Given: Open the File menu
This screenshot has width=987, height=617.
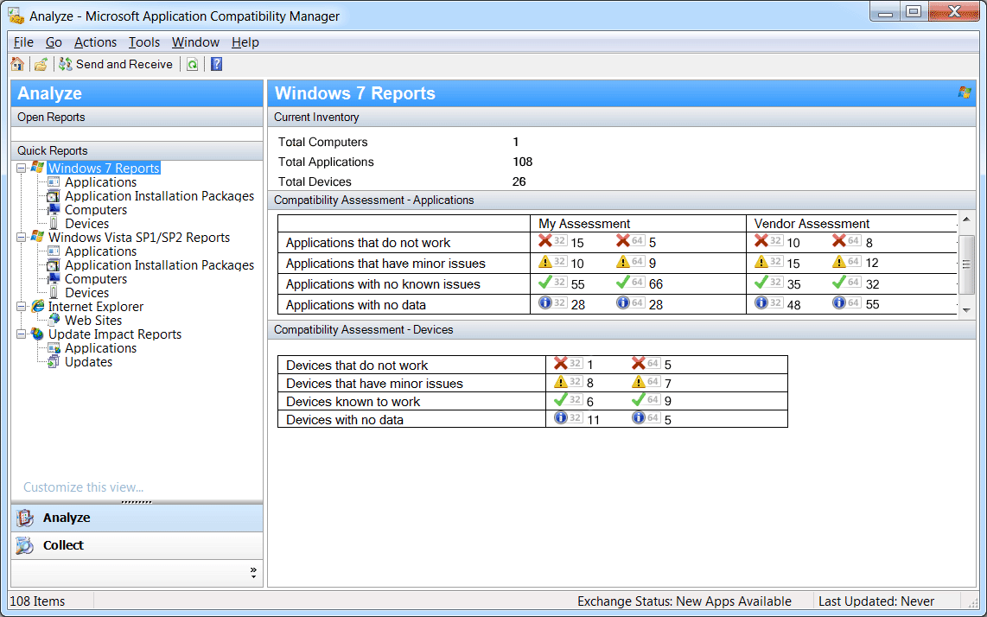Looking at the screenshot, I should (24, 42).
